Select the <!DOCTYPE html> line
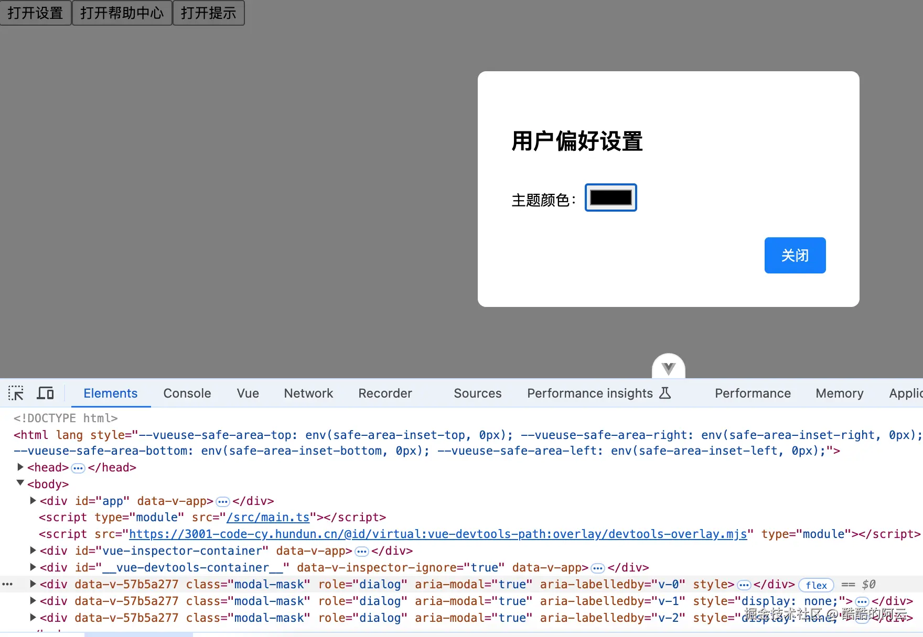Viewport: 923px width, 637px height. click(66, 418)
